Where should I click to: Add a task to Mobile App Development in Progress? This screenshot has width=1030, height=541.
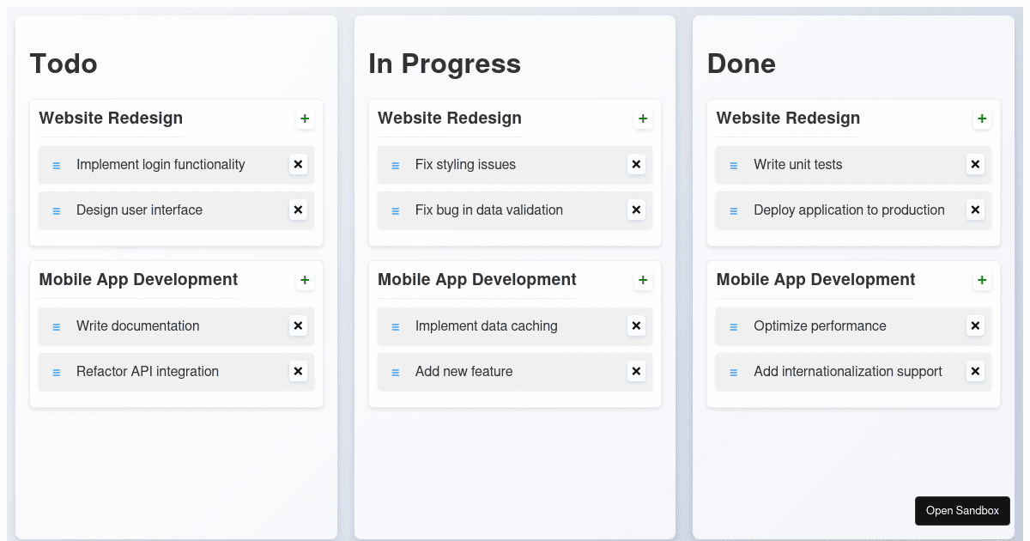point(643,280)
